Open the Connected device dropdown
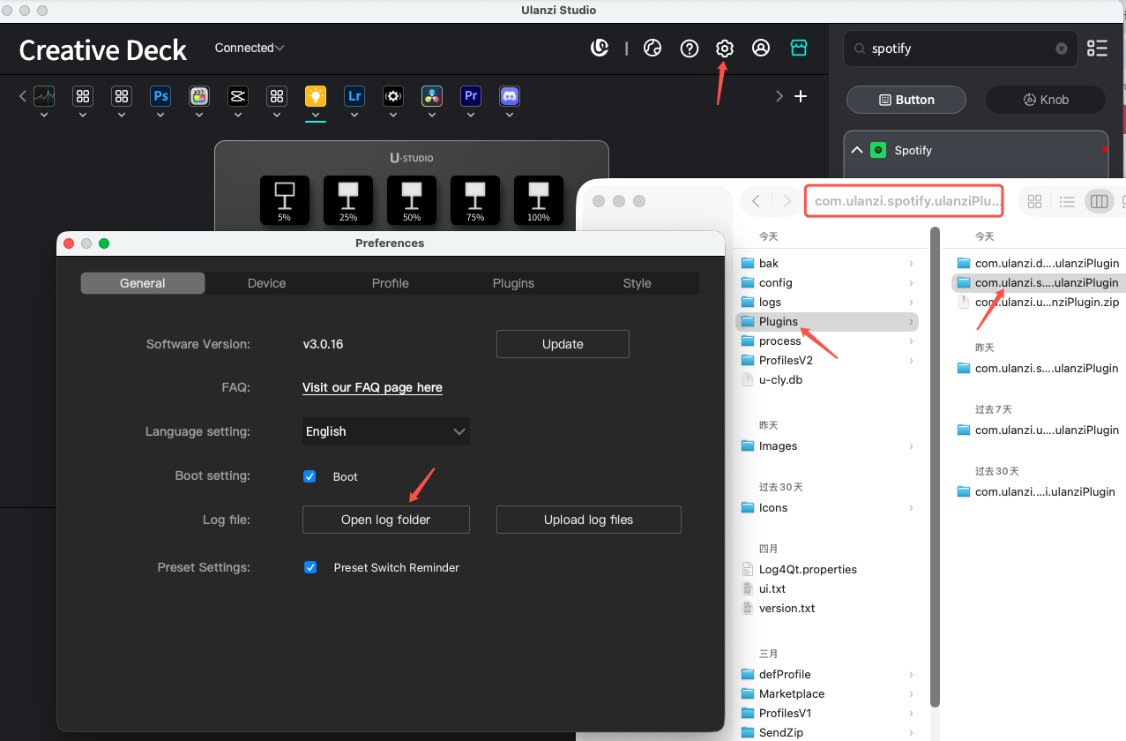This screenshot has width=1126, height=741. 250,48
